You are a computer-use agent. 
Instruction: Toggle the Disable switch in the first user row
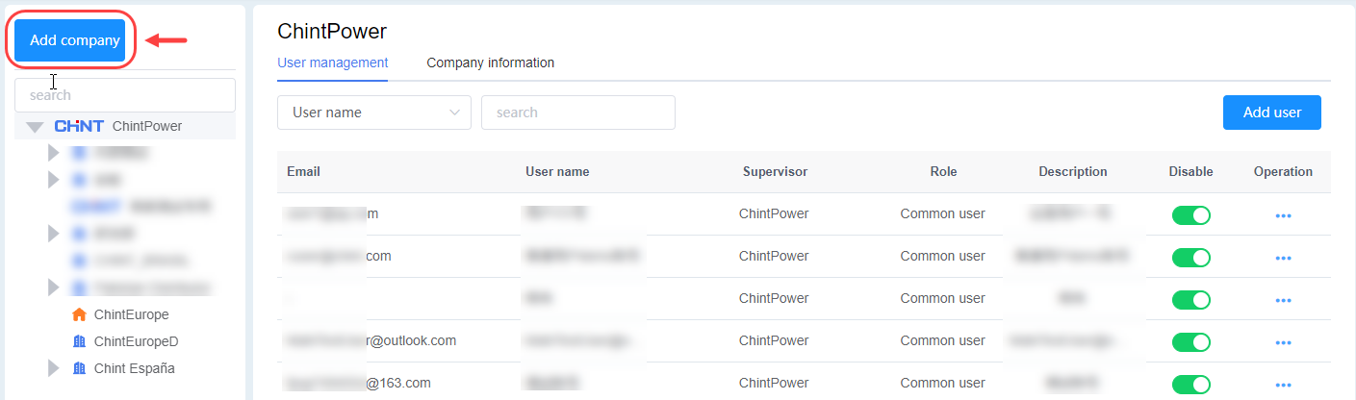click(x=1191, y=215)
